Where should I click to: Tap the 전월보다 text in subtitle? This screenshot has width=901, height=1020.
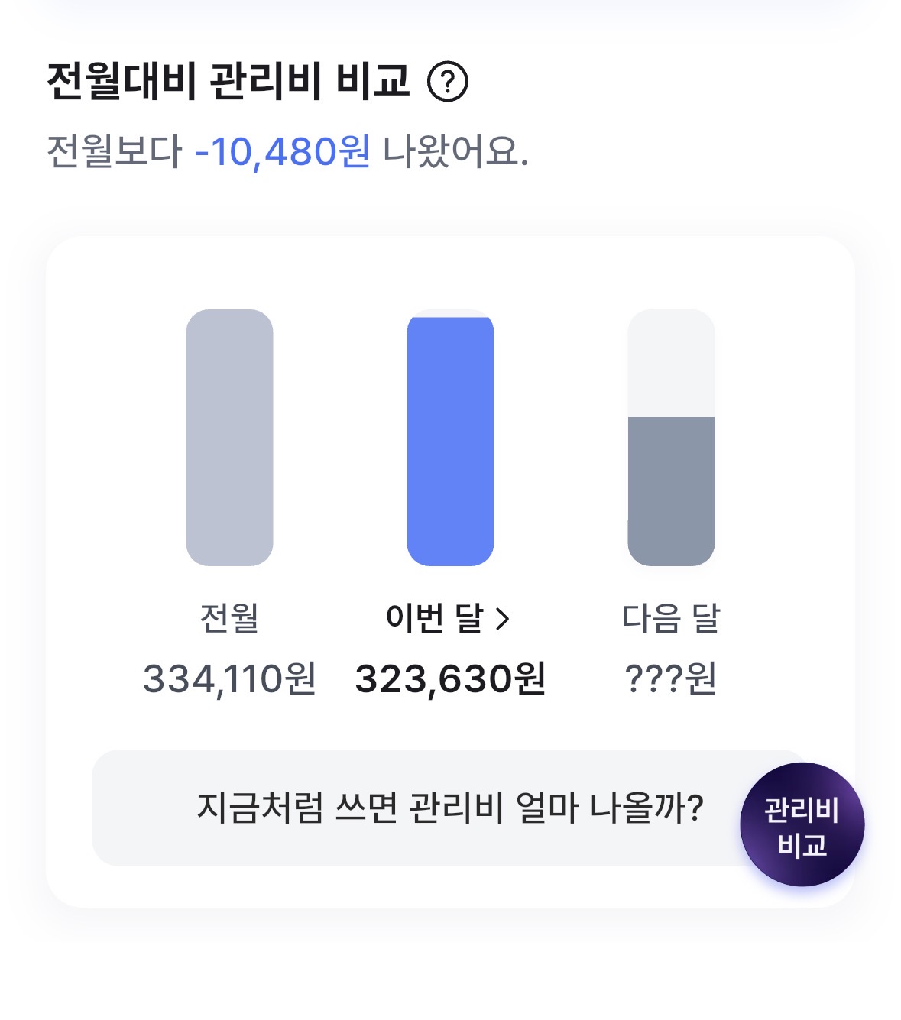[x=115, y=151]
